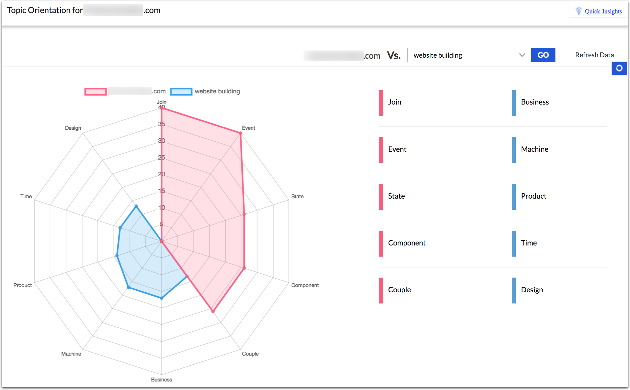Viewport: 630px width, 390px height.
Task: Click the Machine topic entry
Action: tap(534, 149)
